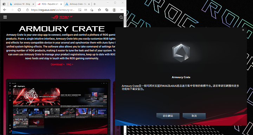Click the rog.asus.com address bar
253x135 pixels.
tap(53, 10)
